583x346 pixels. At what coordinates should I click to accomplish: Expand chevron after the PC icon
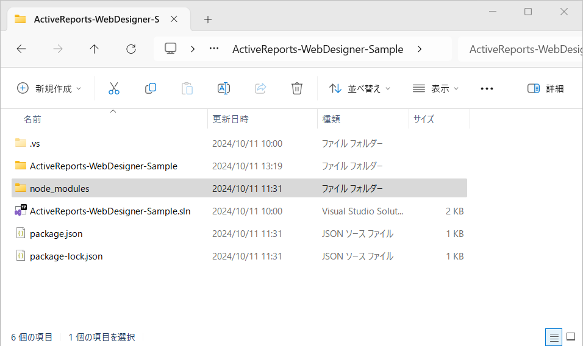click(x=193, y=49)
